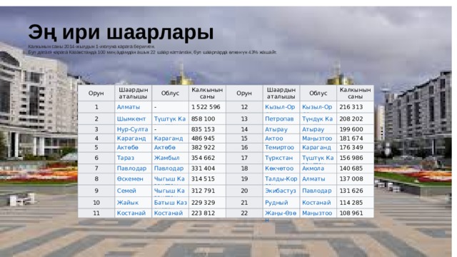Open the Жаңы-Өзө city link

coord(281,213)
